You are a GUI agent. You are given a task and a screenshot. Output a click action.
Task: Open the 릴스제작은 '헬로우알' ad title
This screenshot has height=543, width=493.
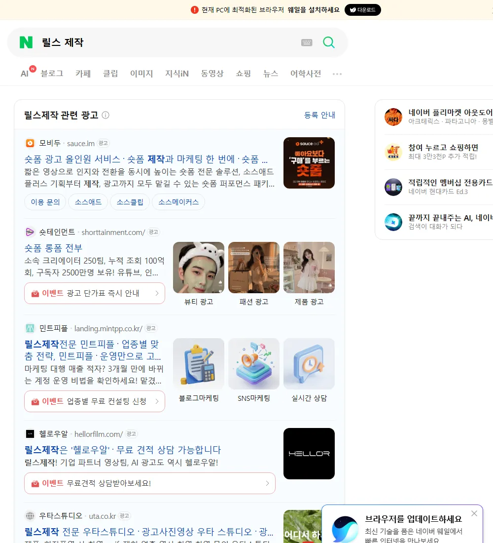point(122,450)
